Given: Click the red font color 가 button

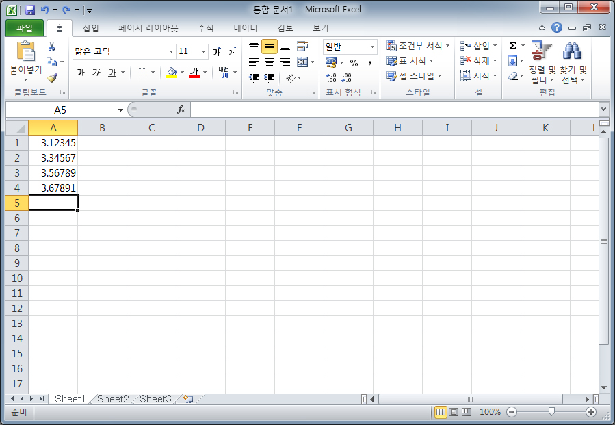Looking at the screenshot, I should click(194, 73).
